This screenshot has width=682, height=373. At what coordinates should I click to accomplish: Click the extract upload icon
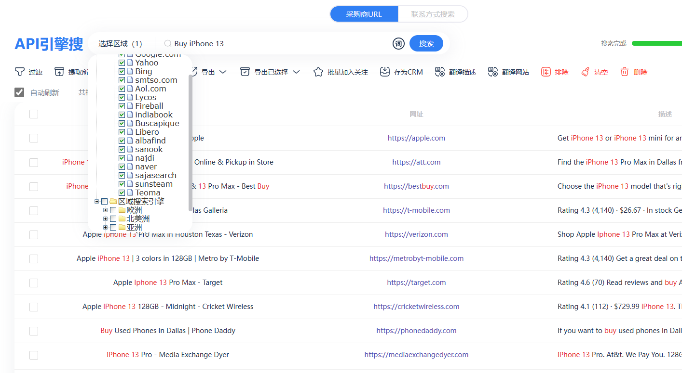point(59,72)
